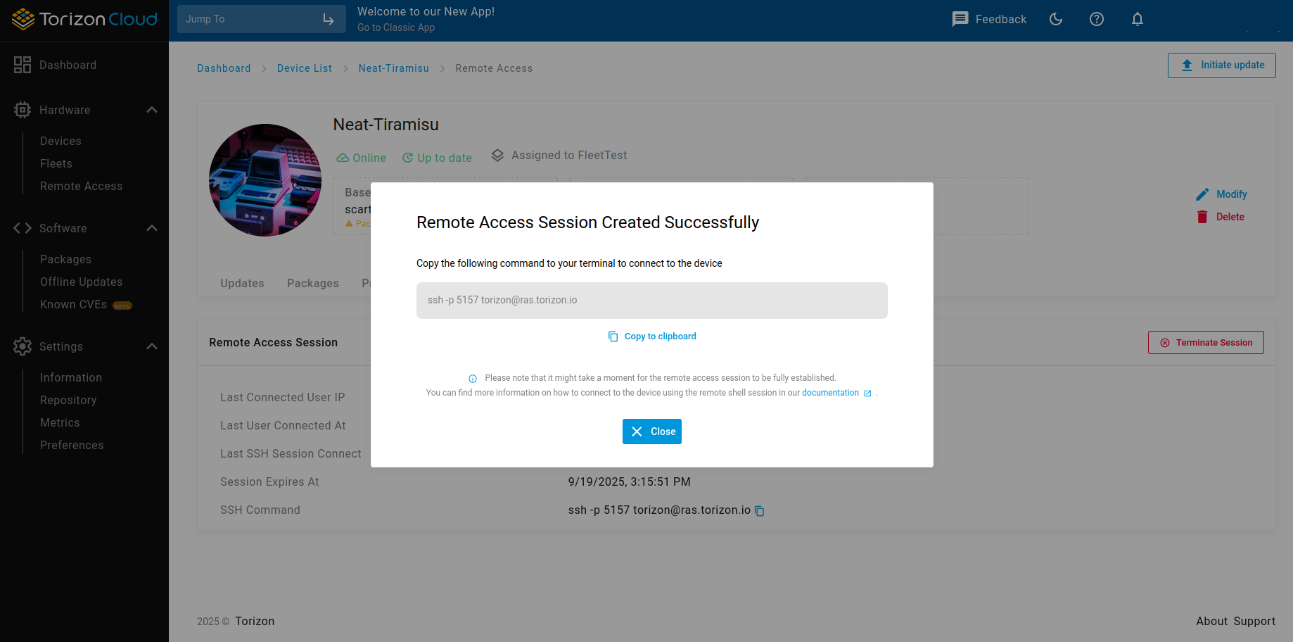This screenshot has width=1293, height=642.
Task: Close the session created dialog
Action: click(x=652, y=432)
